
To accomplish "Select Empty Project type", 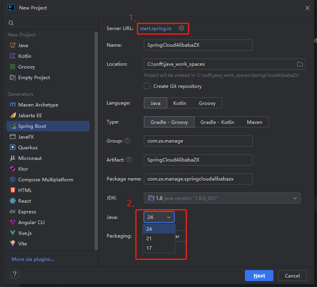I will [48, 78].
